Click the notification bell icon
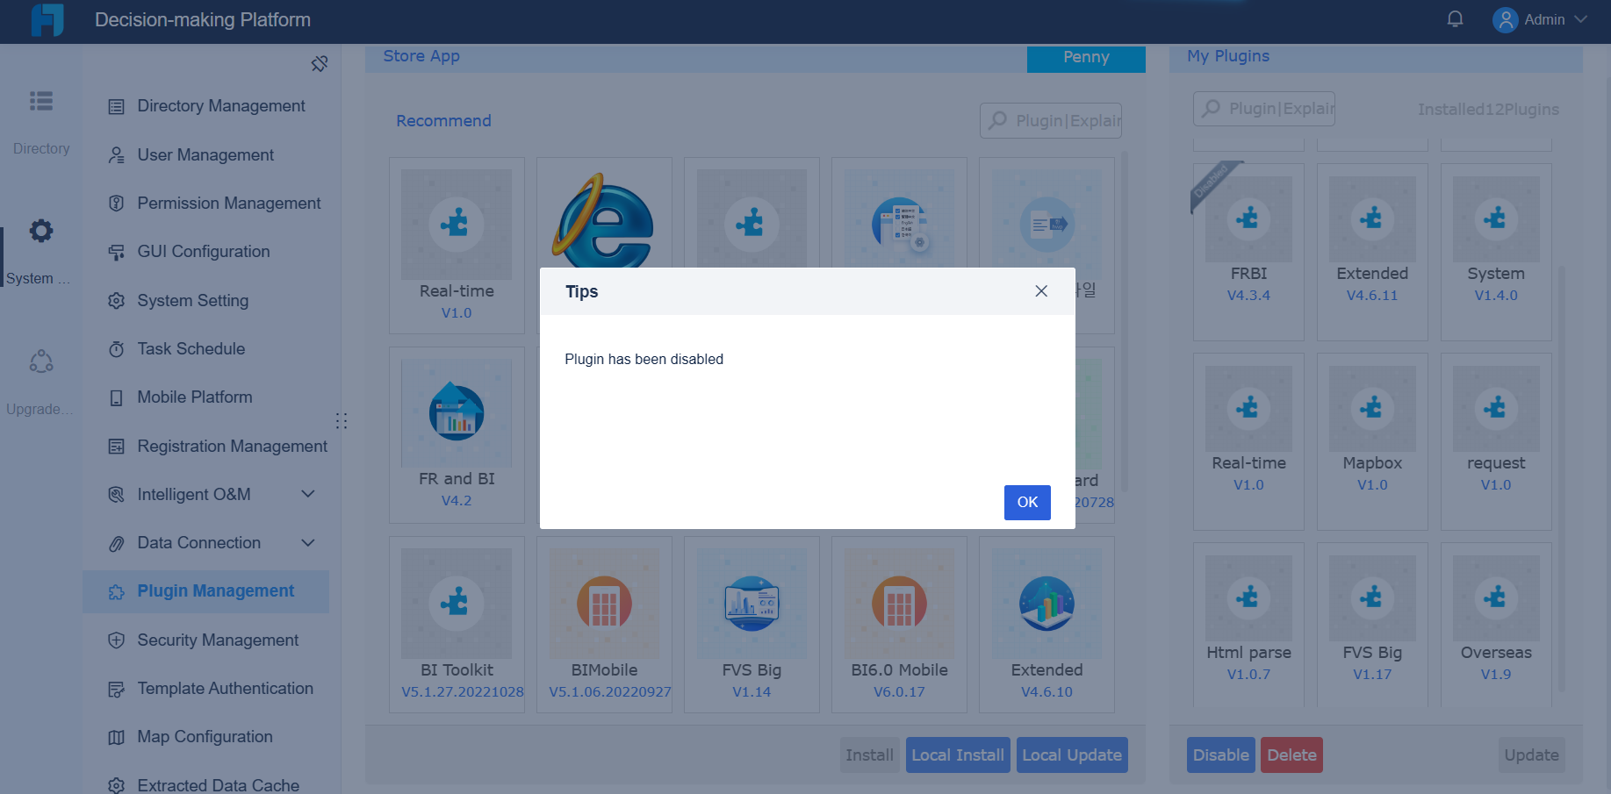The height and width of the screenshot is (794, 1611). tap(1455, 19)
